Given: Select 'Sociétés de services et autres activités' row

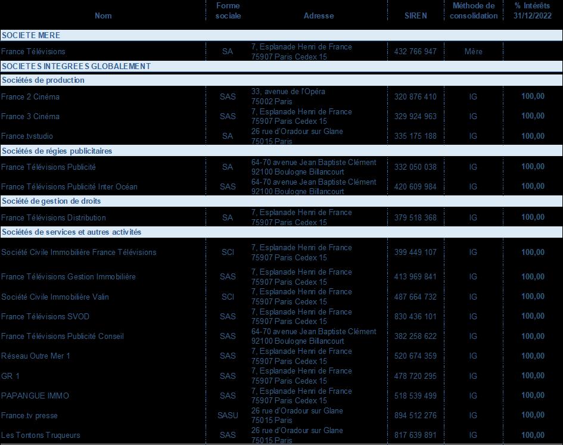Looking at the screenshot, I should tap(281, 232).
